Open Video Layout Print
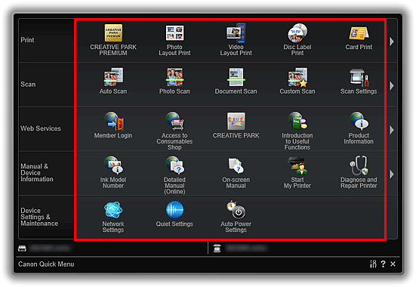Viewport: 416px width, 287px height. pos(236,40)
